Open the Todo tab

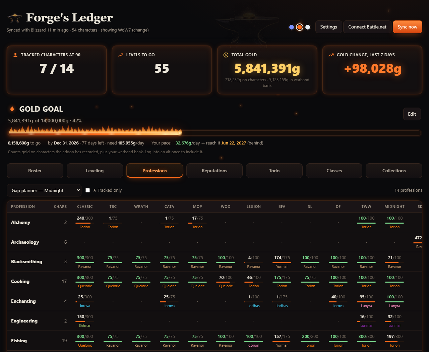tap(274, 171)
